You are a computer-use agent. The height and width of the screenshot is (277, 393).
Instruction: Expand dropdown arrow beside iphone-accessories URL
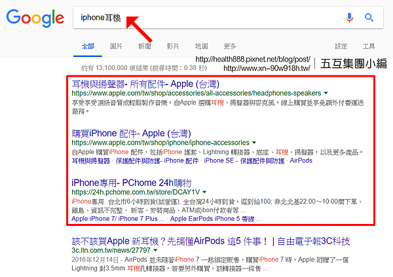click(254, 142)
